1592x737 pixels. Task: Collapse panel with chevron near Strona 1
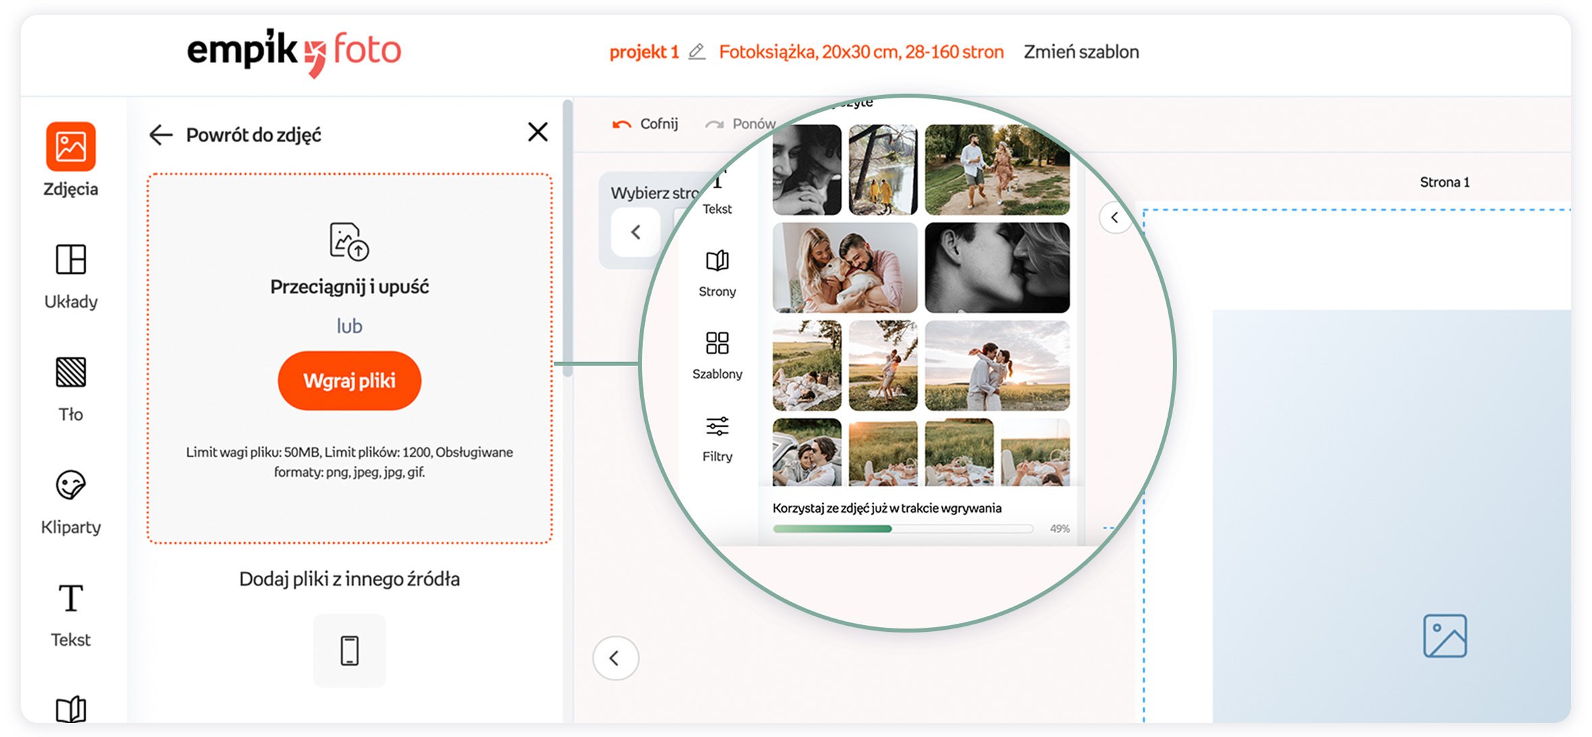point(1114,218)
